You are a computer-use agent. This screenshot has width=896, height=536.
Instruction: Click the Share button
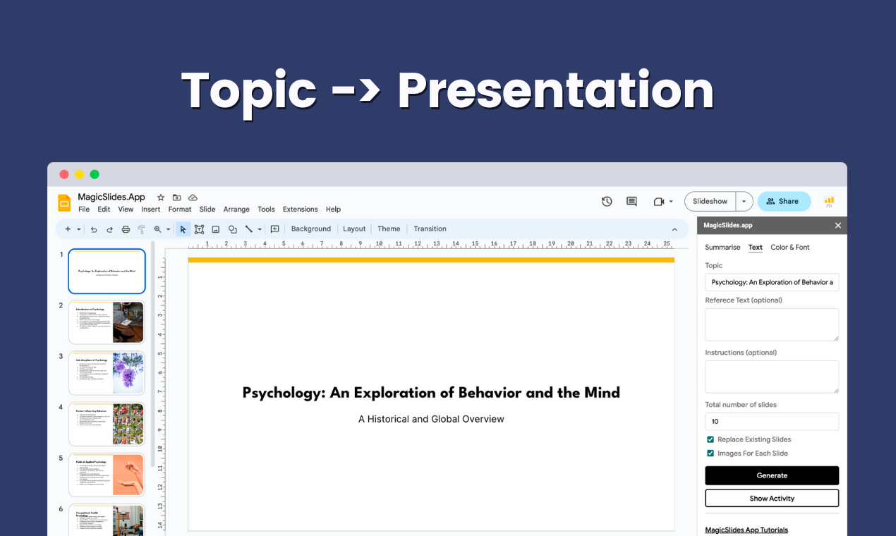point(784,202)
